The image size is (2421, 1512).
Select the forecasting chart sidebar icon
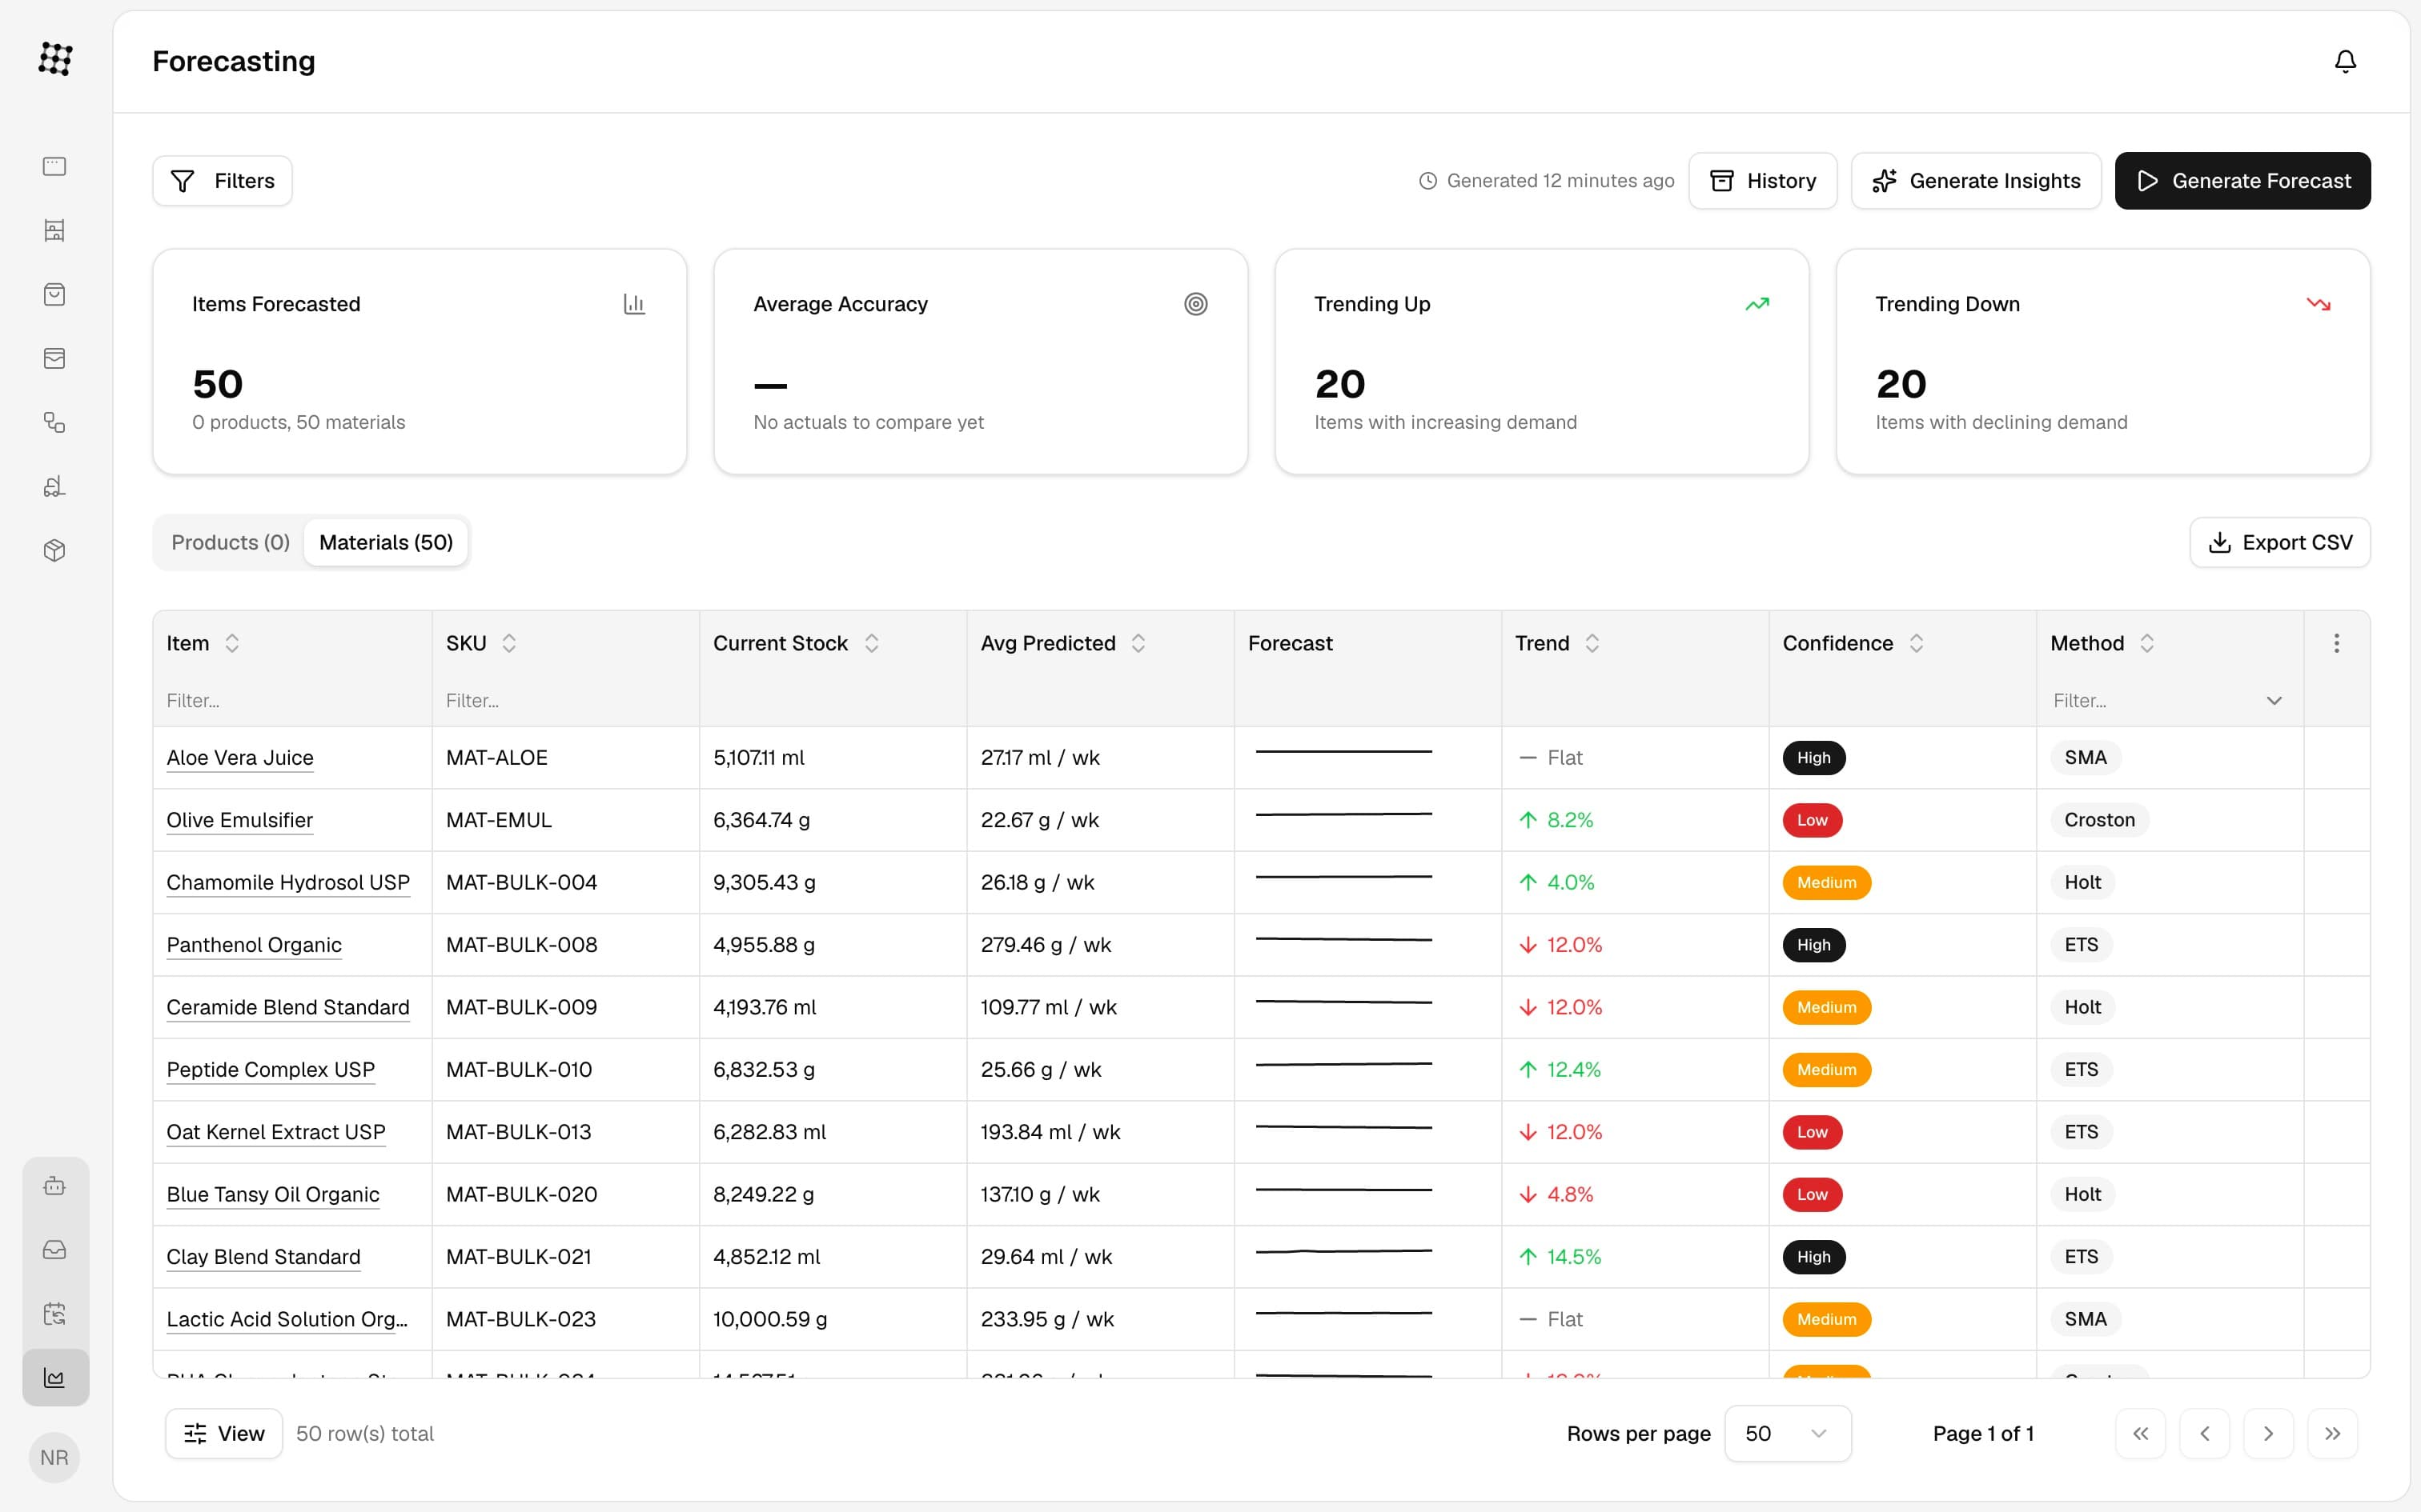pyautogui.click(x=55, y=1378)
